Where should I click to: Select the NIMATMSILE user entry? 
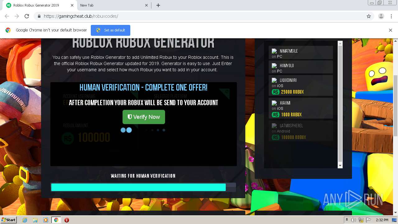pyautogui.click(x=301, y=53)
